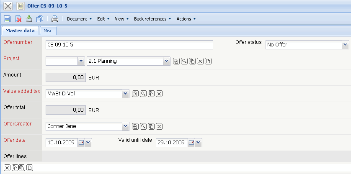Screen dimensions: 351x174
Task: Click the duplicate document icon in toolbar
Action: [x=40, y=19]
